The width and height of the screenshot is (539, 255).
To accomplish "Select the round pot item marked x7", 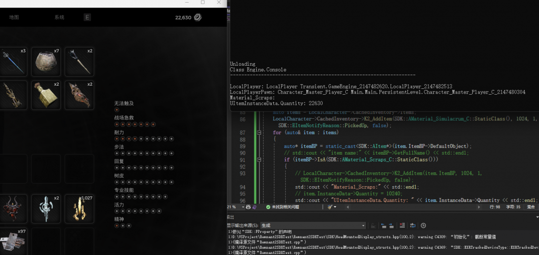I will pos(46,62).
